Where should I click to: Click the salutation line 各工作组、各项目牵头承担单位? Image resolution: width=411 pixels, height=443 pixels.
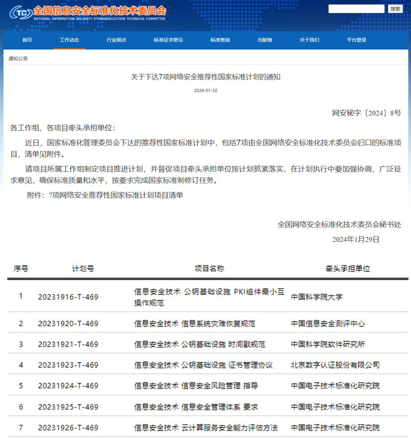pyautogui.click(x=63, y=128)
